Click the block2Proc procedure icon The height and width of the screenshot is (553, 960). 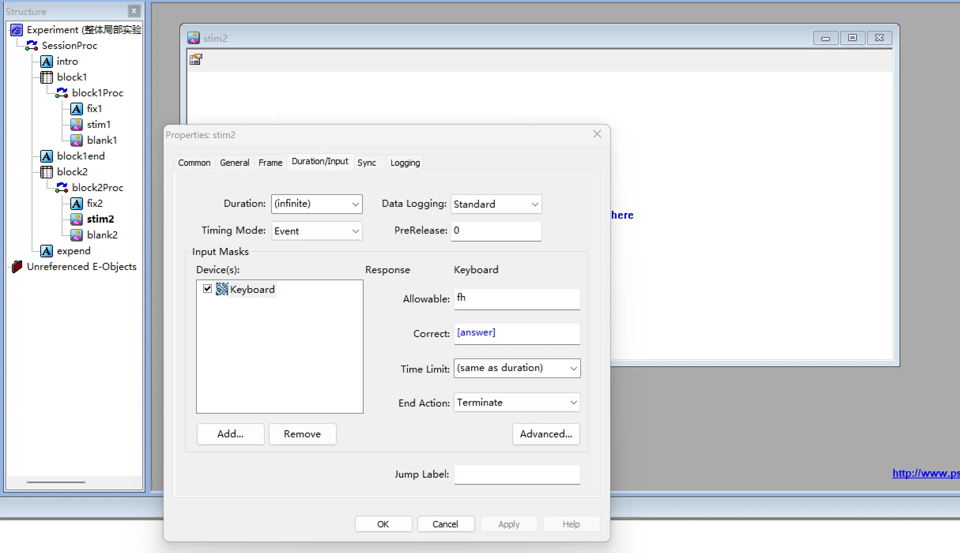coord(62,188)
